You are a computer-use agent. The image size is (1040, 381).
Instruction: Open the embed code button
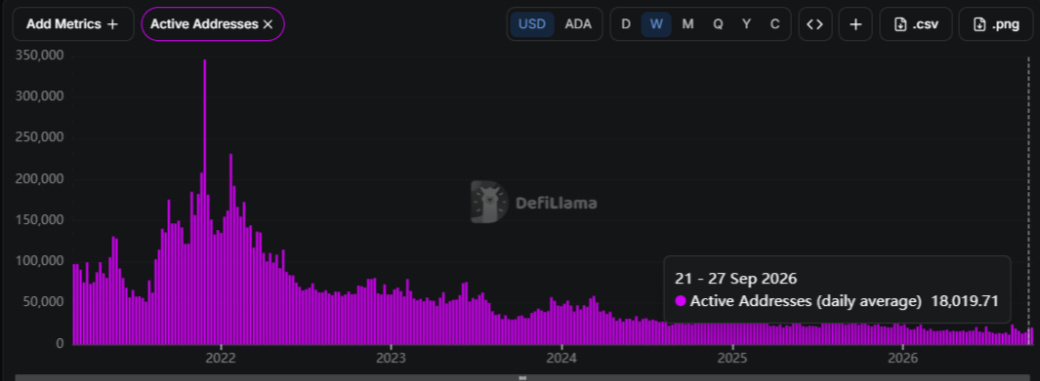[x=815, y=24]
